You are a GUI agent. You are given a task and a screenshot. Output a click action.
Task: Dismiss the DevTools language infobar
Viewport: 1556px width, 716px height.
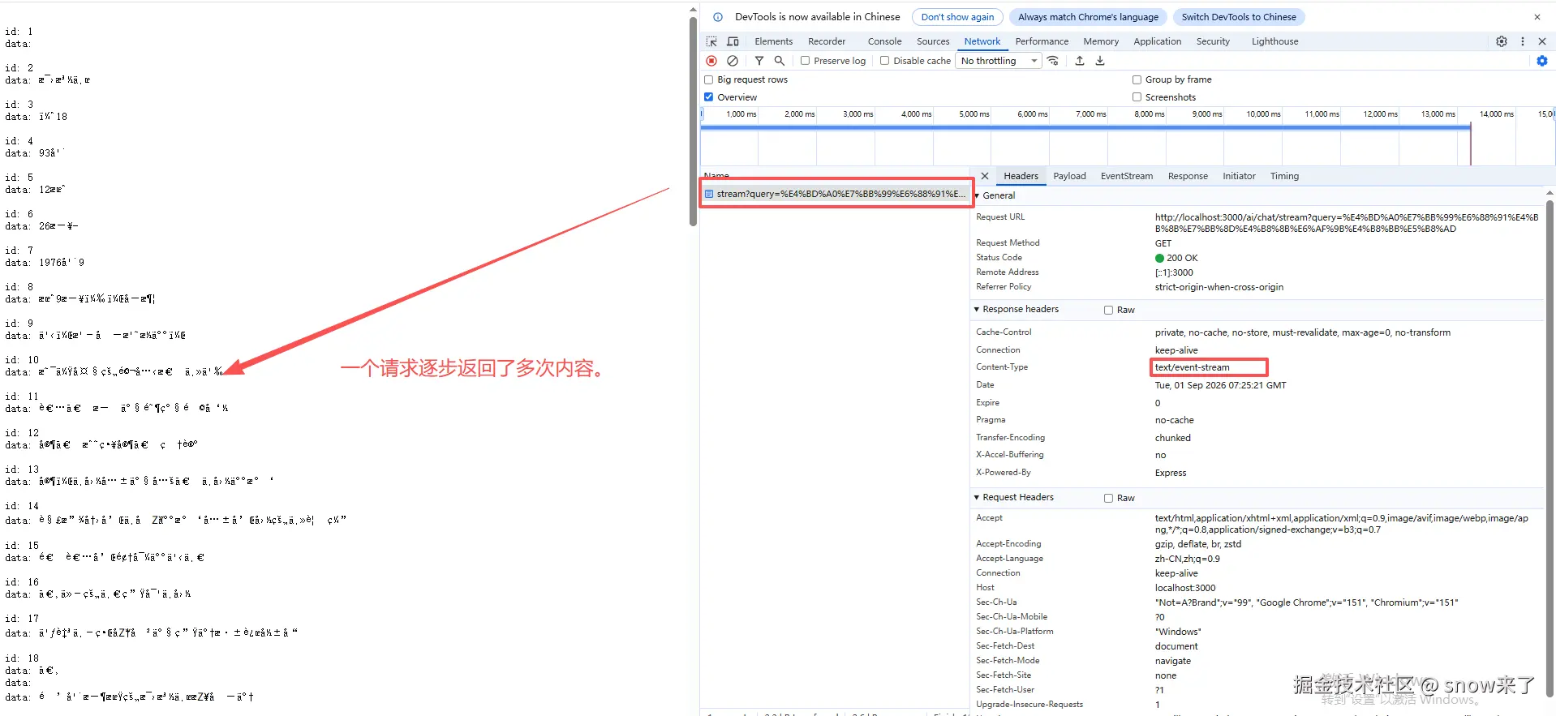pyautogui.click(x=1537, y=17)
